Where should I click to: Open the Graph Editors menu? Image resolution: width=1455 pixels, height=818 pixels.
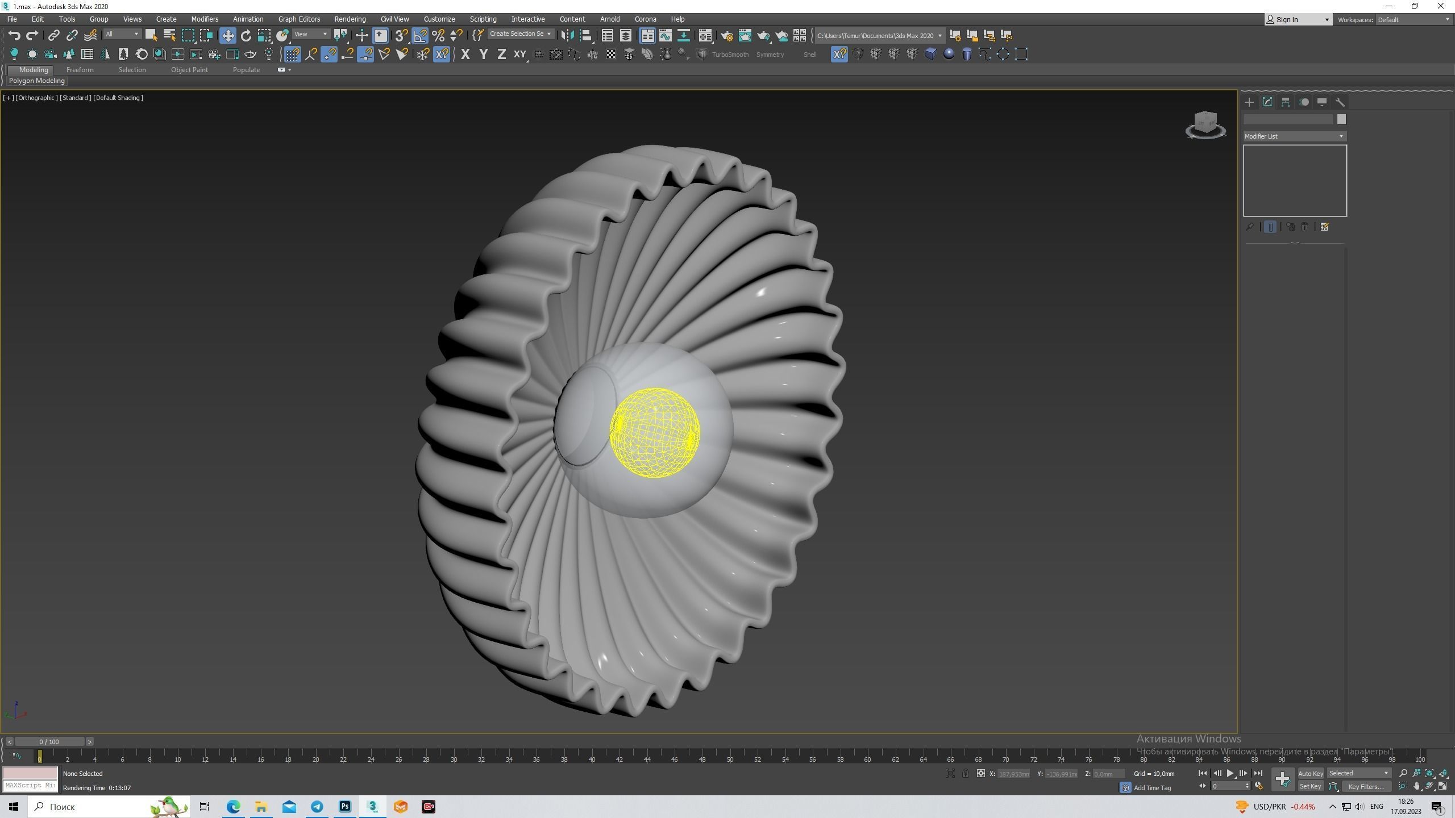[299, 19]
